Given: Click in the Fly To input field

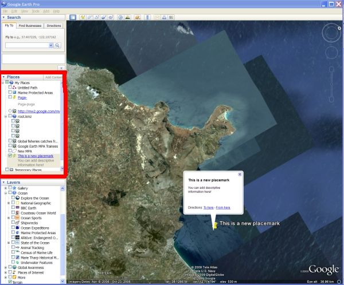Looking at the screenshot, I should coord(27,45).
